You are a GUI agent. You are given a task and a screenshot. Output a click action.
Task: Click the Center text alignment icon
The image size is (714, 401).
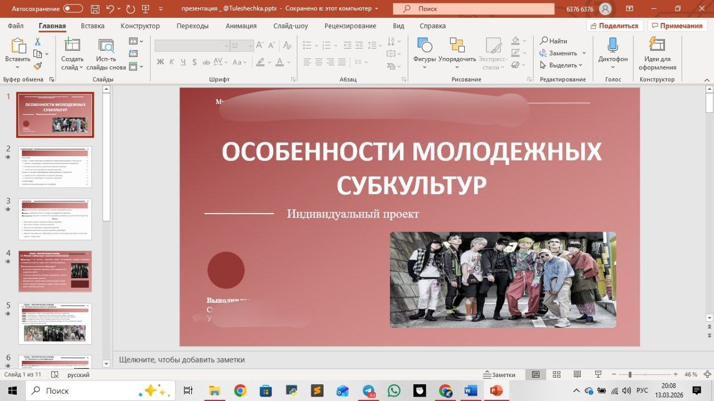click(x=320, y=62)
